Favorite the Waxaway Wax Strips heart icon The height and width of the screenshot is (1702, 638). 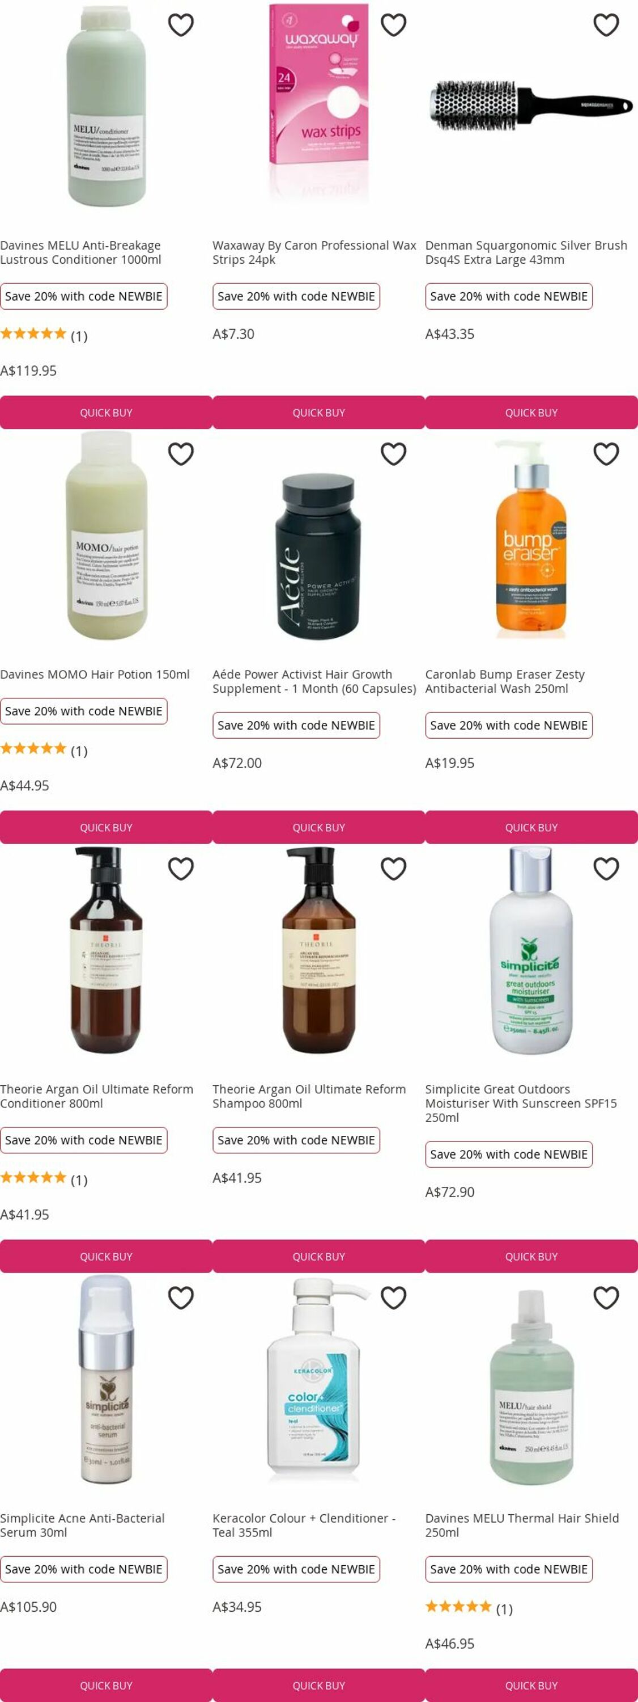pos(393,25)
